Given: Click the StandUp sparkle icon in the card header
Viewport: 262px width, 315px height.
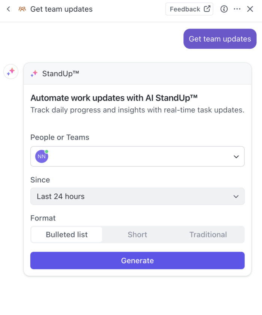Looking at the screenshot, I should [34, 73].
